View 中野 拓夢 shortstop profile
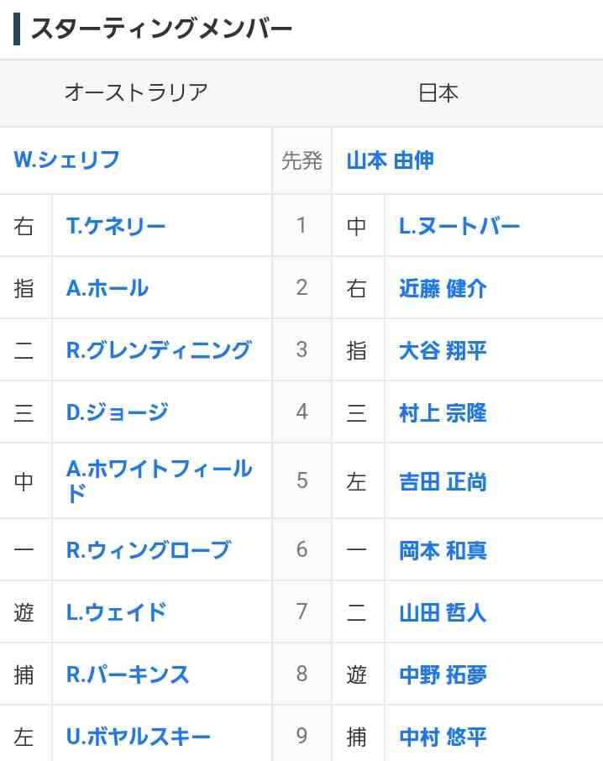Screen dimensions: 603x761 (x=443, y=674)
